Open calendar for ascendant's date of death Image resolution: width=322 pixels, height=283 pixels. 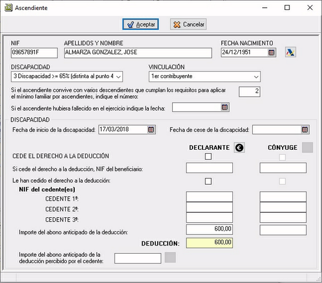(x=225, y=107)
